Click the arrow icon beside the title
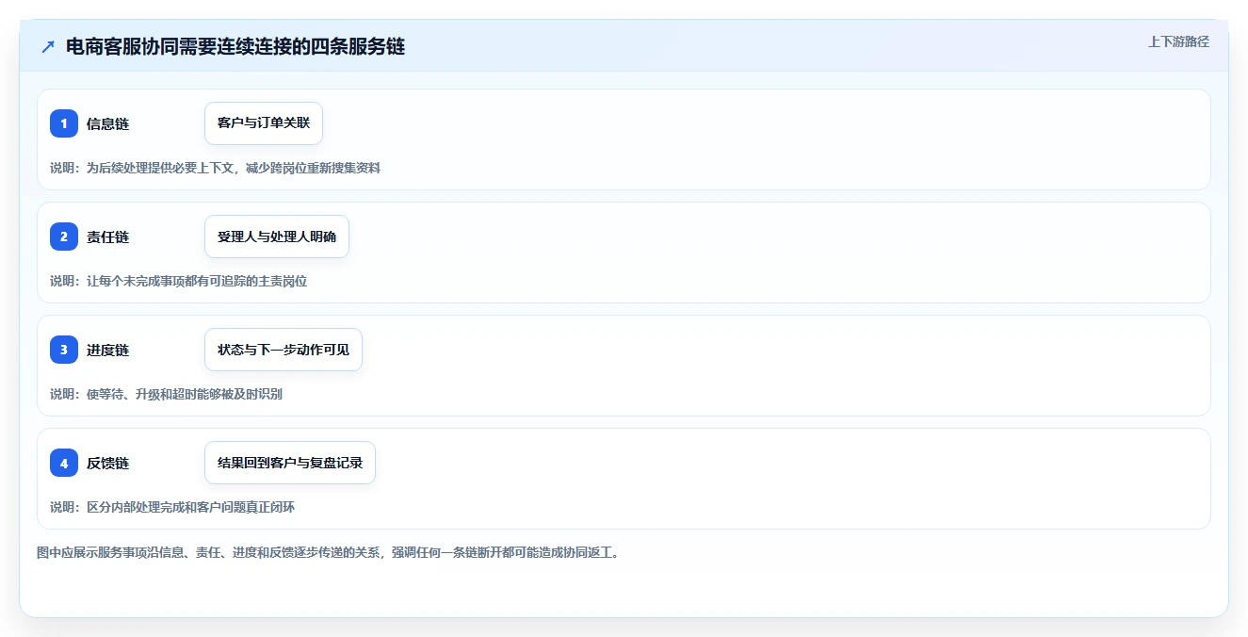Viewport: 1248px width, 637px height. click(x=48, y=46)
